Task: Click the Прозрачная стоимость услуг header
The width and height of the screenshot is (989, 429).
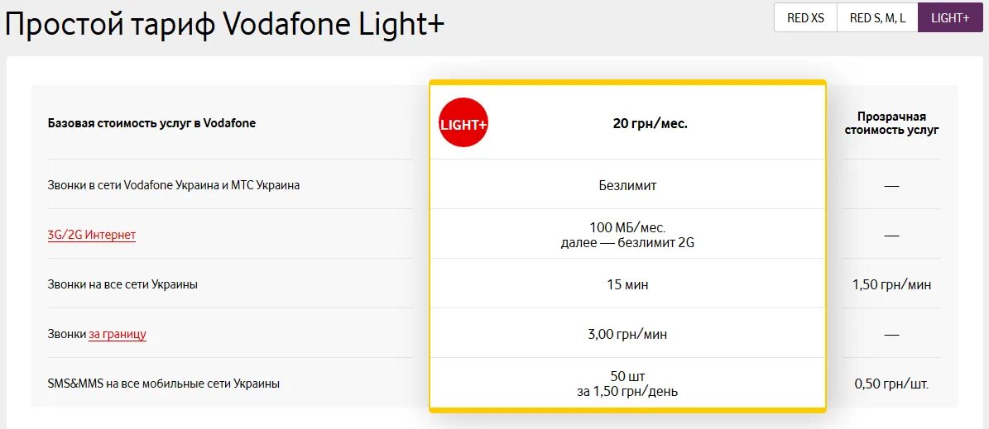Action: coord(891,123)
